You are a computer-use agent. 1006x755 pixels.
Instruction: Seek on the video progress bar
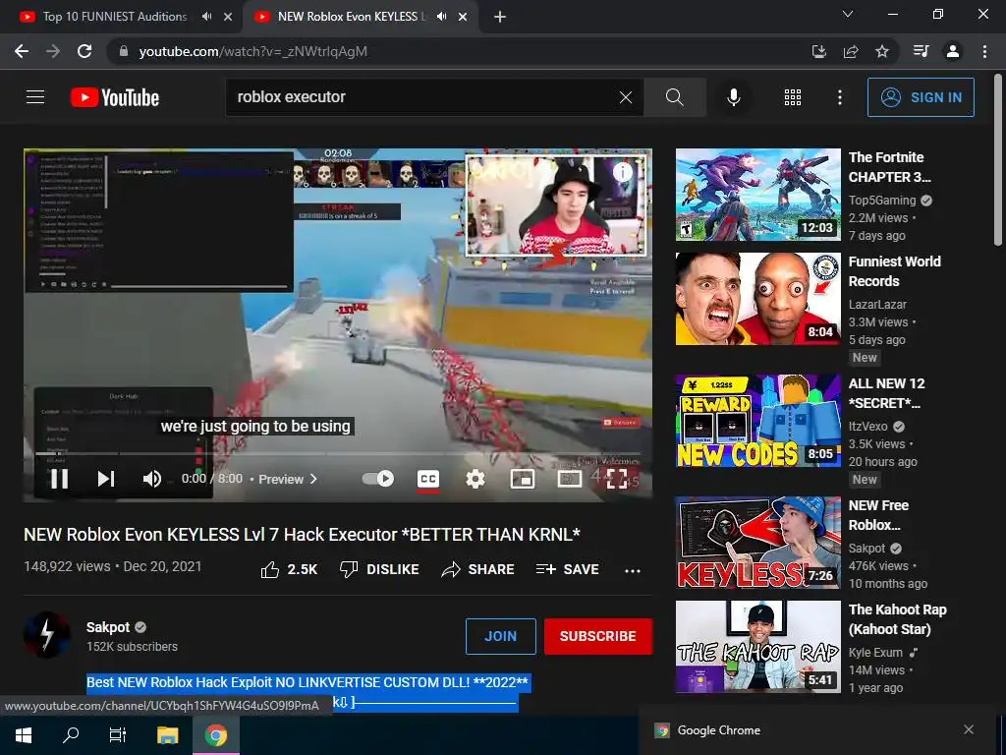(x=338, y=453)
